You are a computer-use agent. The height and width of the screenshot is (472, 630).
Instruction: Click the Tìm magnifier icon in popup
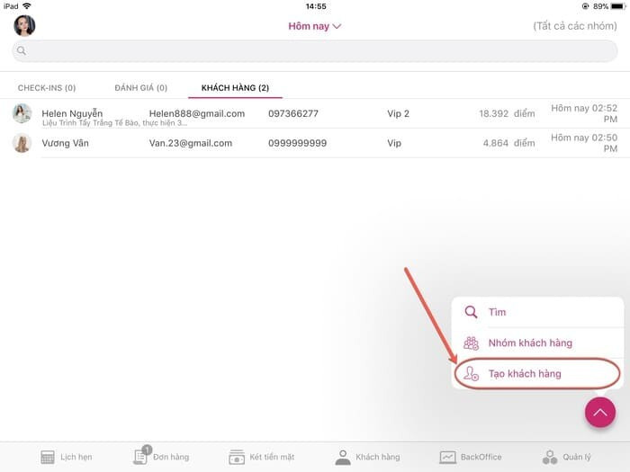[x=471, y=312]
